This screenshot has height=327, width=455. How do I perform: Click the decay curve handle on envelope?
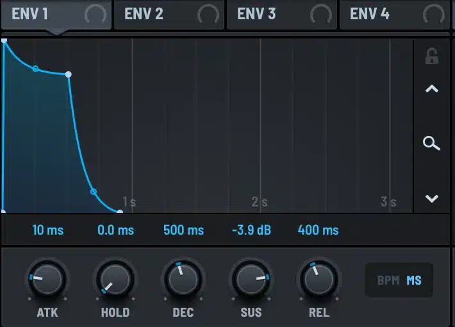tap(35, 69)
